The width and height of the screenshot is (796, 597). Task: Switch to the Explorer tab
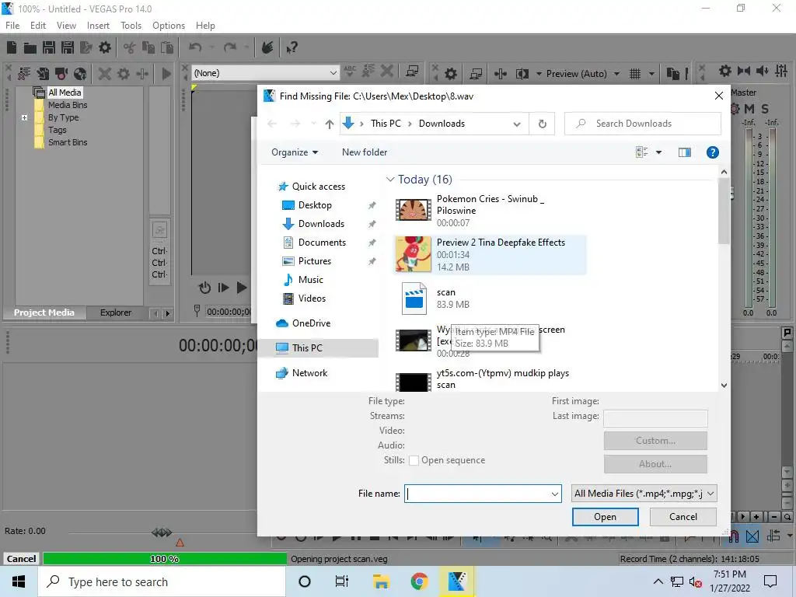tap(116, 312)
